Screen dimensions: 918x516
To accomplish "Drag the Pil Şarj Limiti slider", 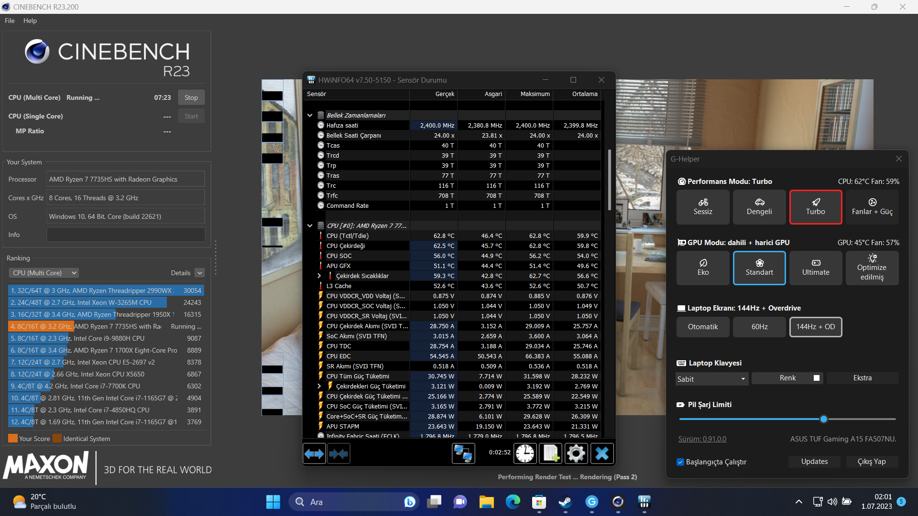I will click(824, 419).
